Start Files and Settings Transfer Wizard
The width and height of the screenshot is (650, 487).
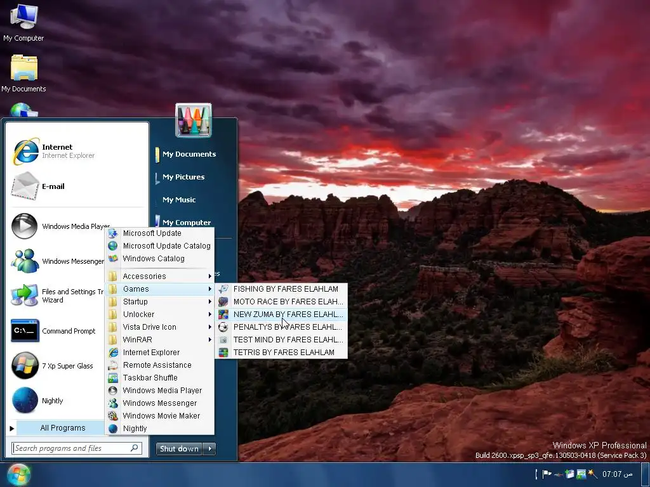click(x=56, y=295)
